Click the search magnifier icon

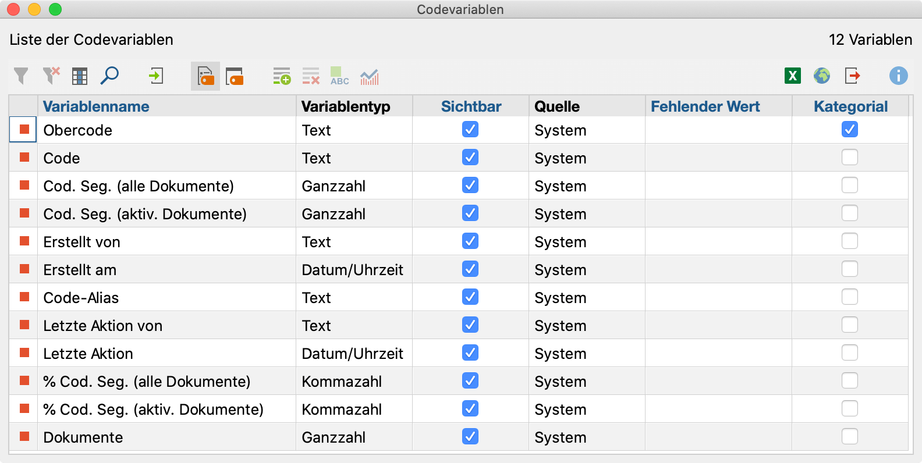coord(109,76)
